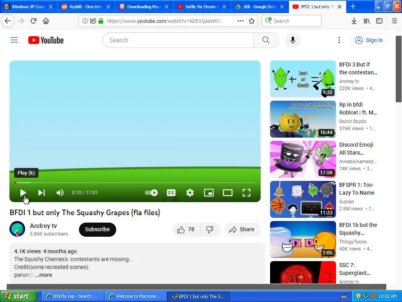Skip to the next video

tap(42, 193)
